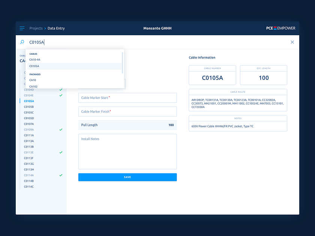This screenshot has height=236, width=315.
Task: Open cable C0105C
Action: pos(29,113)
